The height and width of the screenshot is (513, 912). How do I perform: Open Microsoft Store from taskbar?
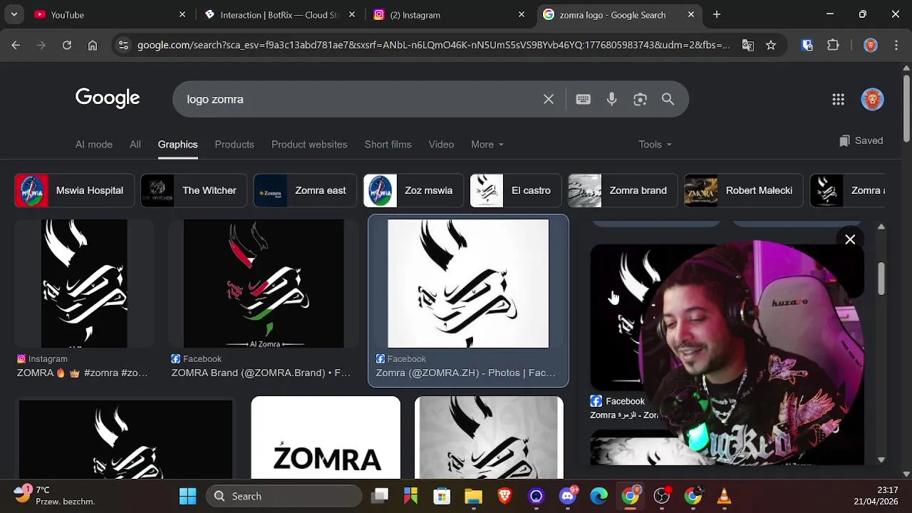click(442, 496)
